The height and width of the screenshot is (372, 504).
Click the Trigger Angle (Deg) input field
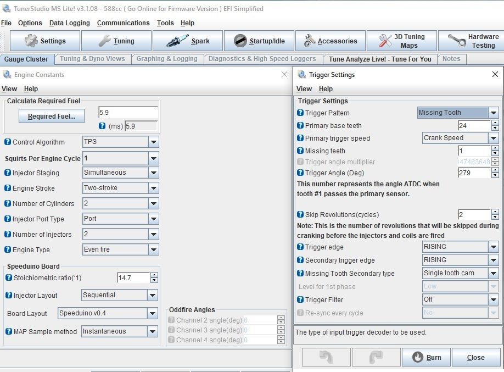point(474,173)
